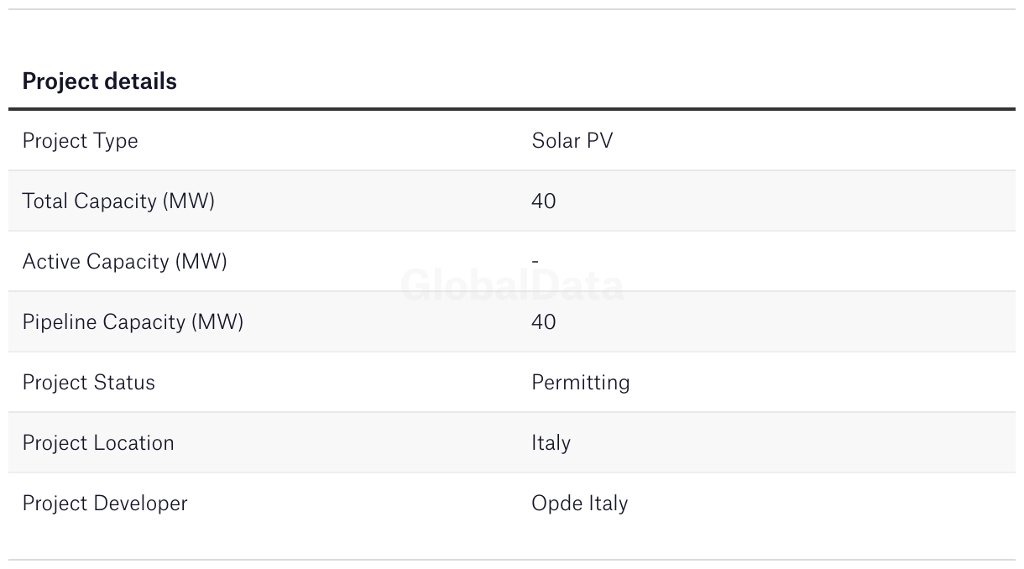Click the Opde Italy developer name
The width and height of the screenshot is (1024, 569).
click(580, 504)
